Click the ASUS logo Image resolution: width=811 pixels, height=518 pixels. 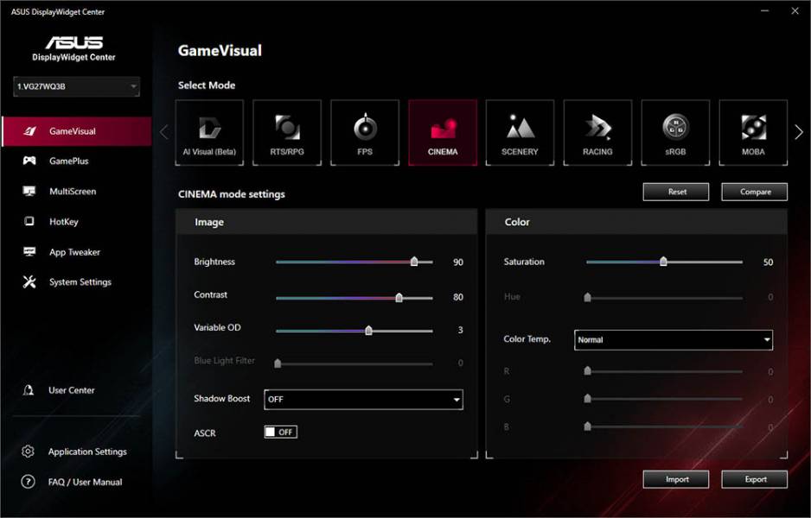tap(74, 42)
